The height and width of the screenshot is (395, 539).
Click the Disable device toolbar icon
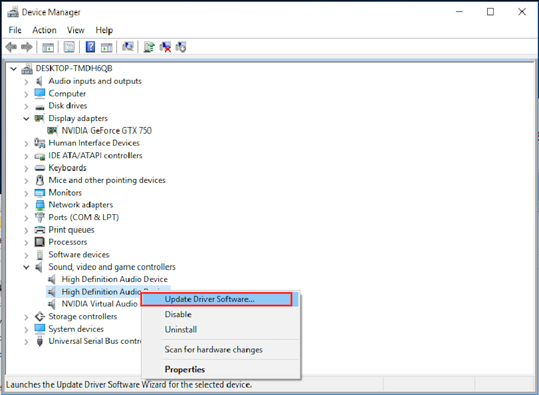point(181,47)
